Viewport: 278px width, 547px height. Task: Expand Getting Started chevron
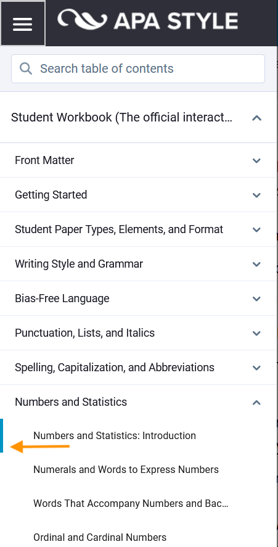tap(256, 195)
